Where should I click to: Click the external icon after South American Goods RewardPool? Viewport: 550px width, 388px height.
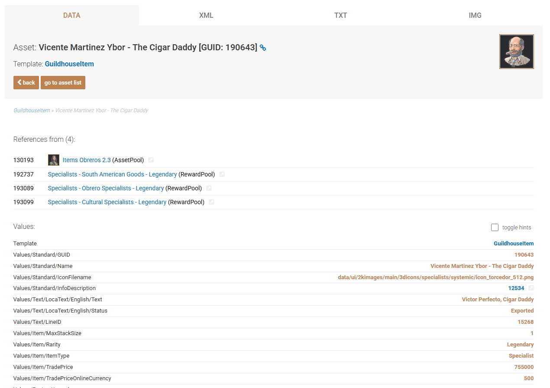click(222, 174)
